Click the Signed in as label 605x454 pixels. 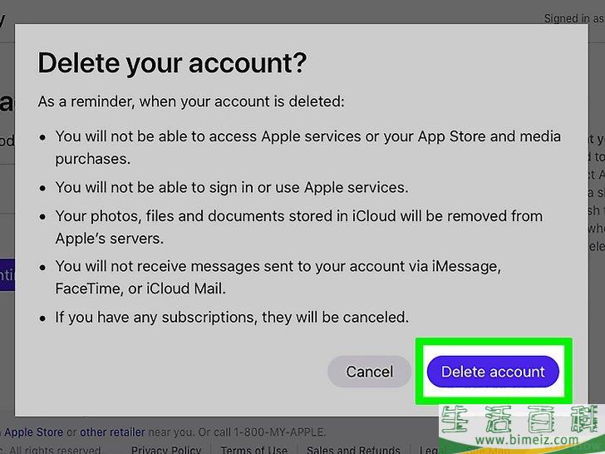click(x=573, y=18)
